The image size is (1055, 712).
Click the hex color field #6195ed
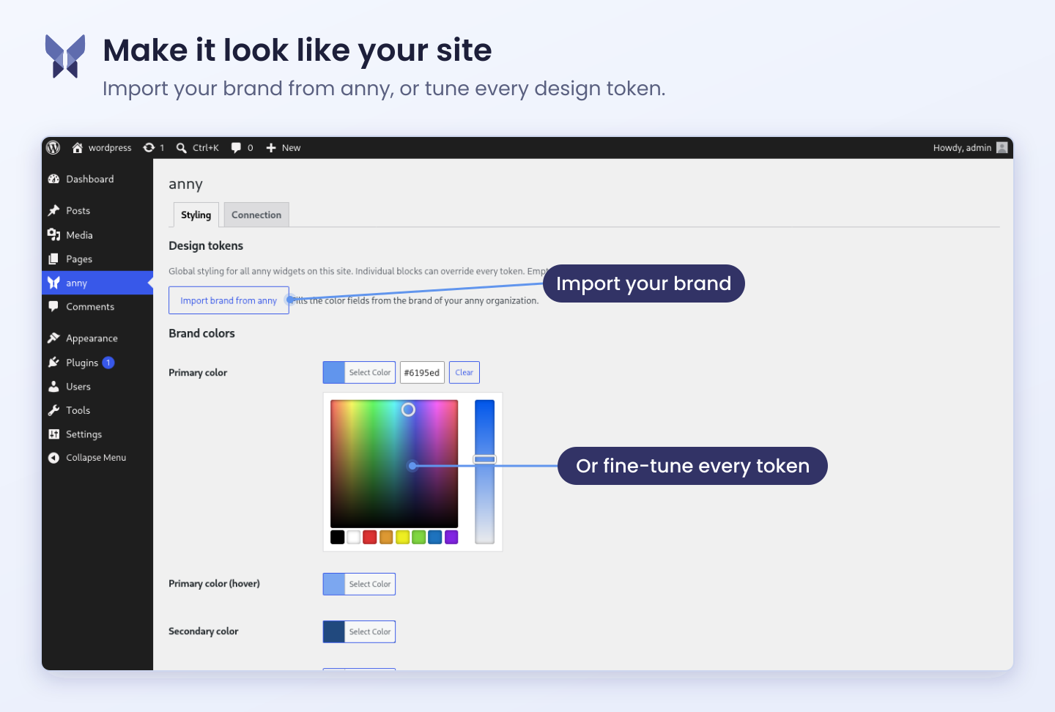422,372
